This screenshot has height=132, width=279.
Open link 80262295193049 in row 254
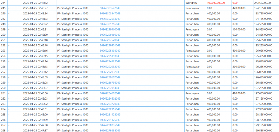coord(110,56)
